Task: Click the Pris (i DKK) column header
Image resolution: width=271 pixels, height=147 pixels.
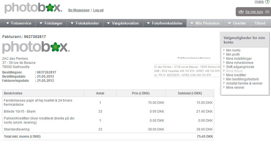Action: tap(141, 93)
